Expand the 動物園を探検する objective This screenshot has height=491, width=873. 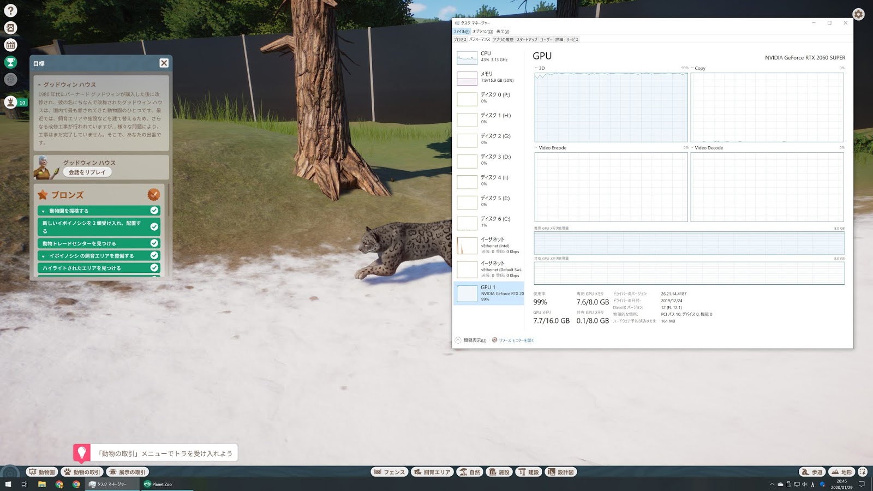[43, 211]
